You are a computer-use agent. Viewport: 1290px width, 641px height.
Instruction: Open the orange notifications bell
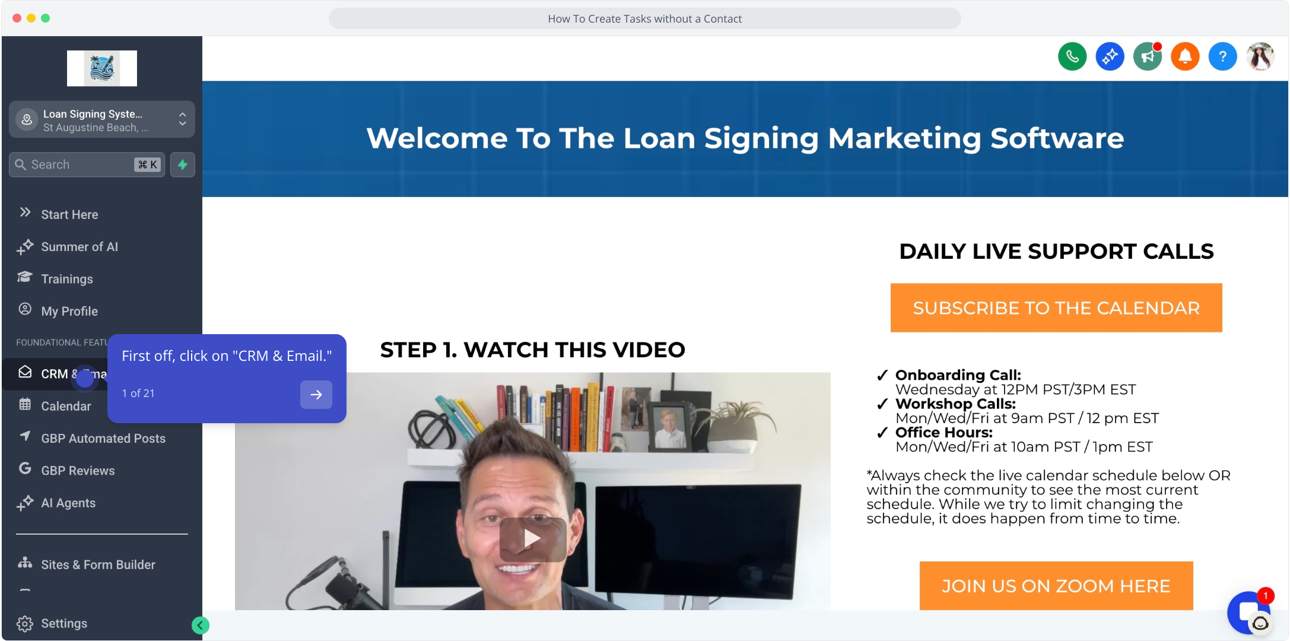pos(1185,57)
